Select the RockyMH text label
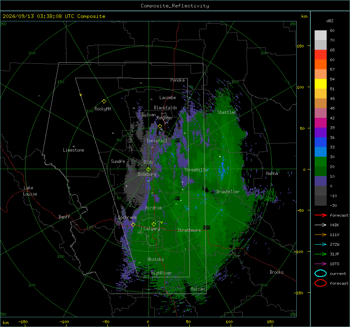Viewport: 350px width, 327px height. point(103,109)
